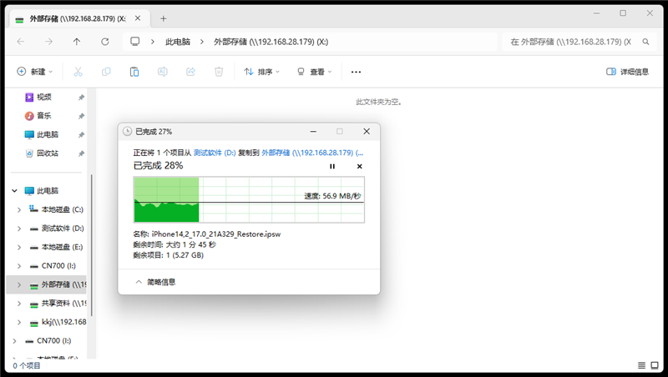Go up one folder level

77,42
